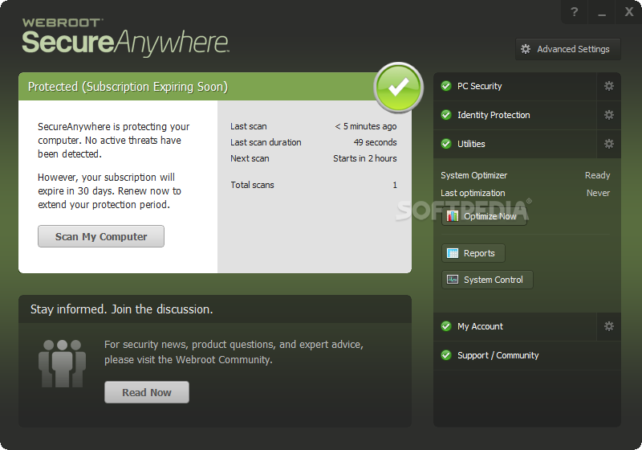This screenshot has width=642, height=450.
Task: Click the calendar icon on Reports
Action: (x=453, y=253)
